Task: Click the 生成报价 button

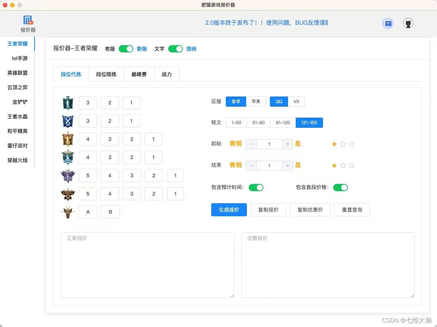Action: click(x=229, y=210)
